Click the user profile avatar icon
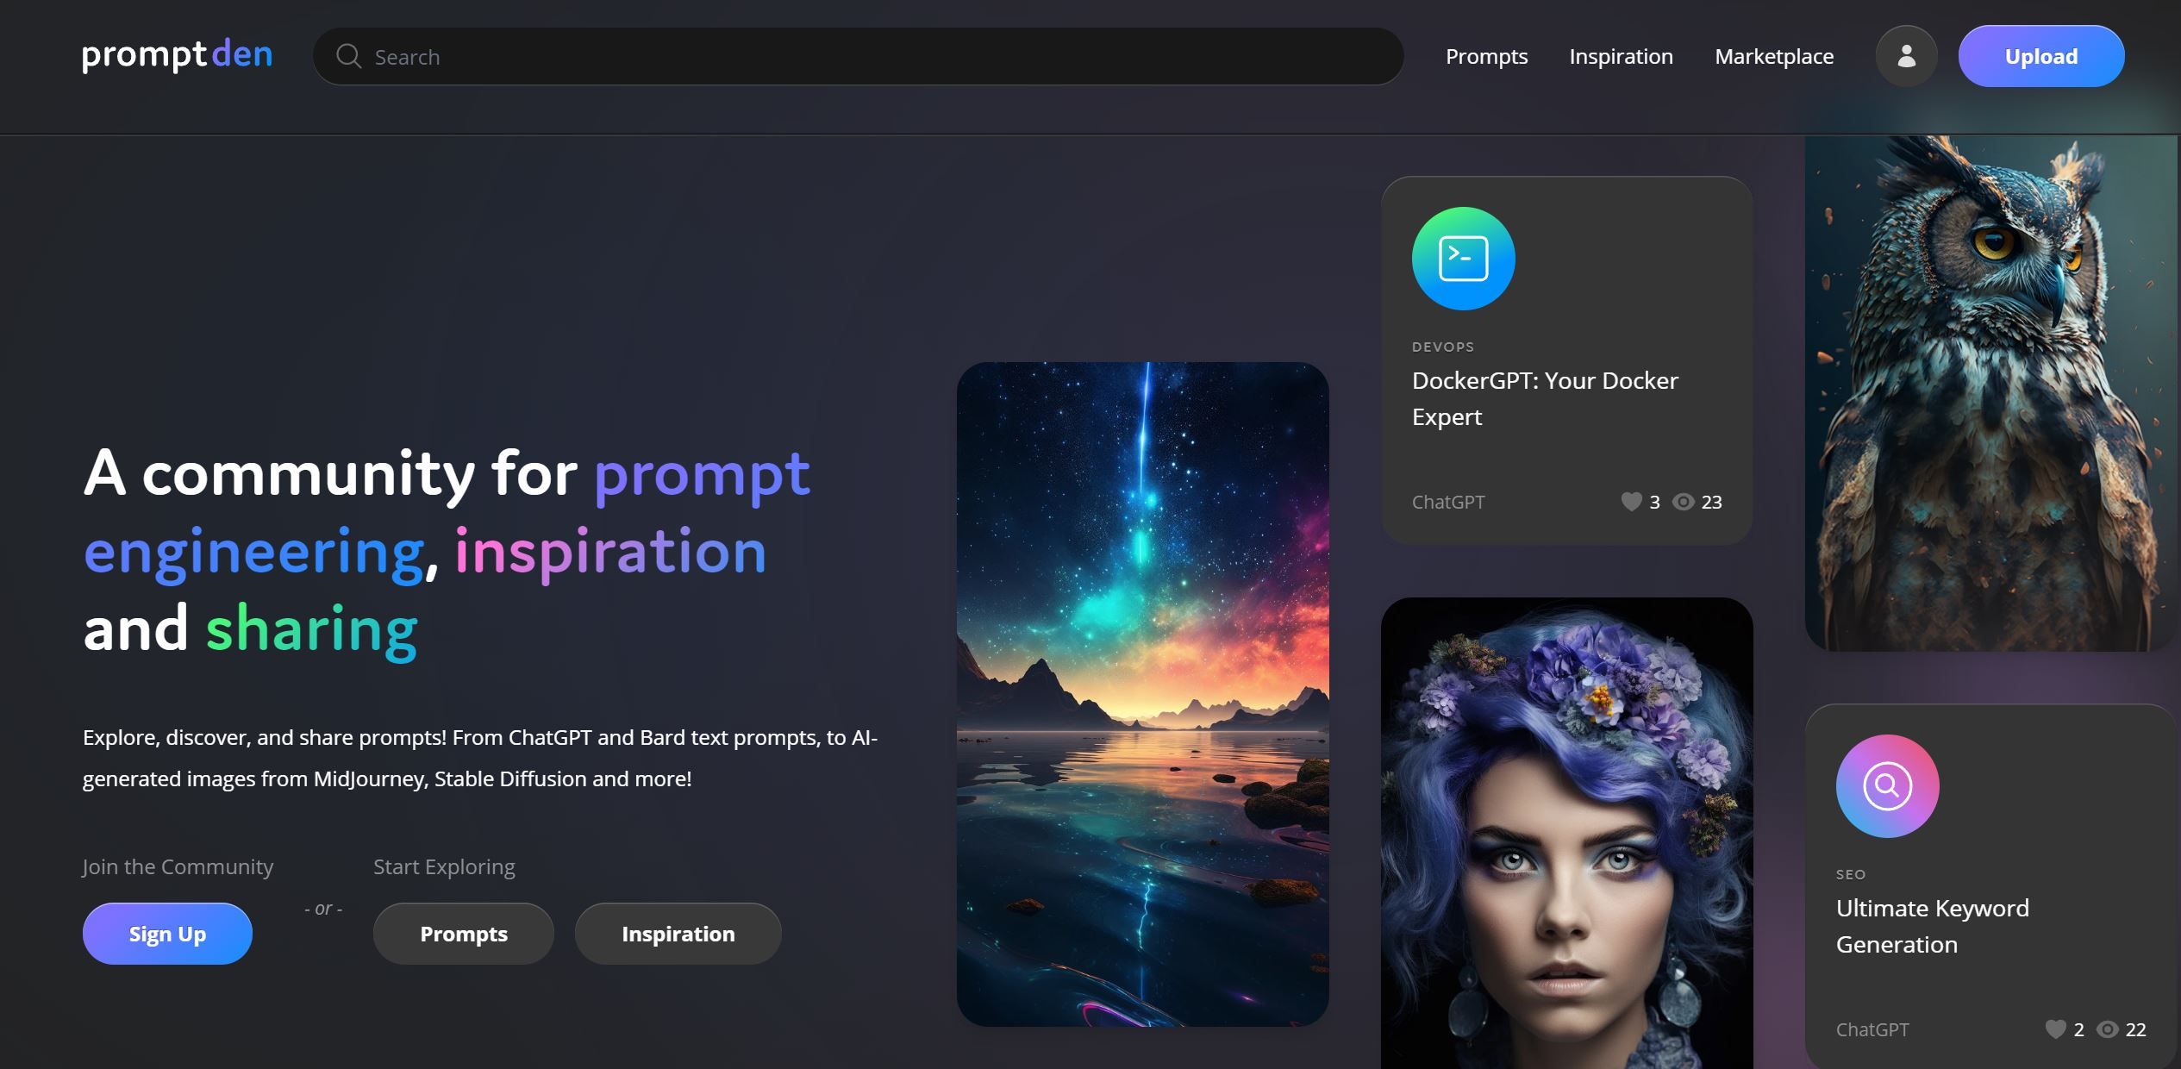This screenshot has height=1069, width=2181. coord(1907,55)
